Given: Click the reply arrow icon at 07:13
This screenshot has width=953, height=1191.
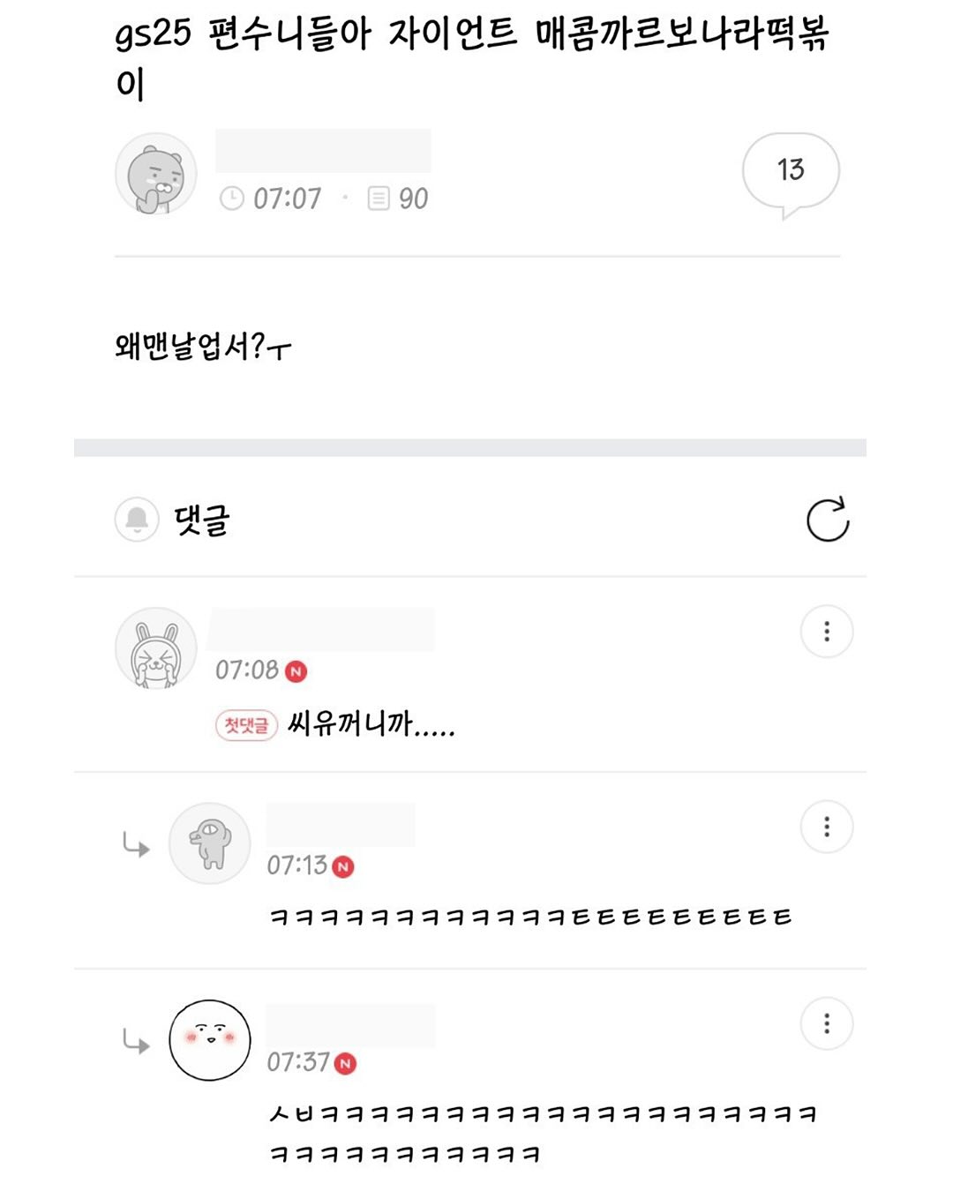Looking at the screenshot, I should (x=136, y=846).
